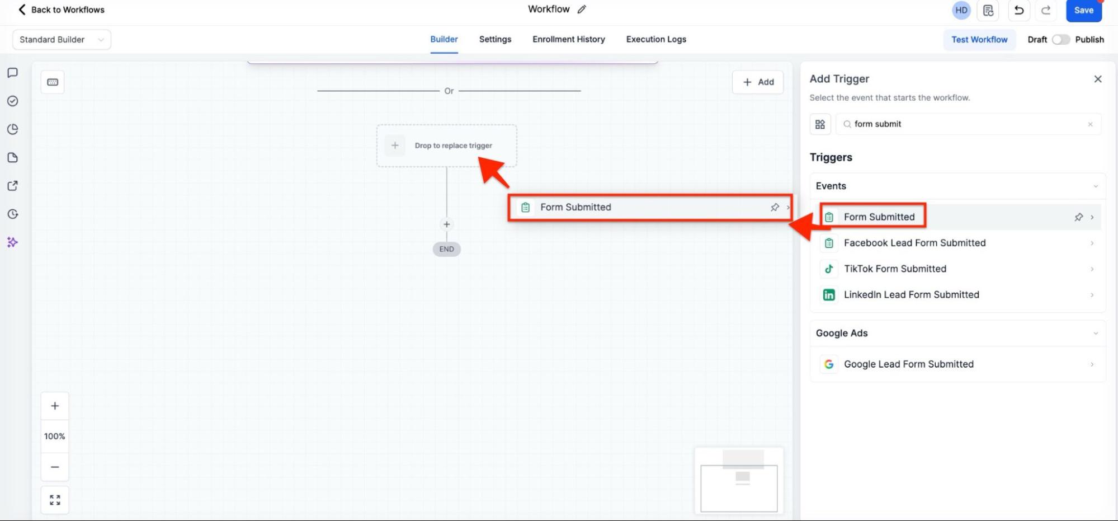Viewport: 1118px width, 521px height.
Task: Click the Save button
Action: point(1083,10)
